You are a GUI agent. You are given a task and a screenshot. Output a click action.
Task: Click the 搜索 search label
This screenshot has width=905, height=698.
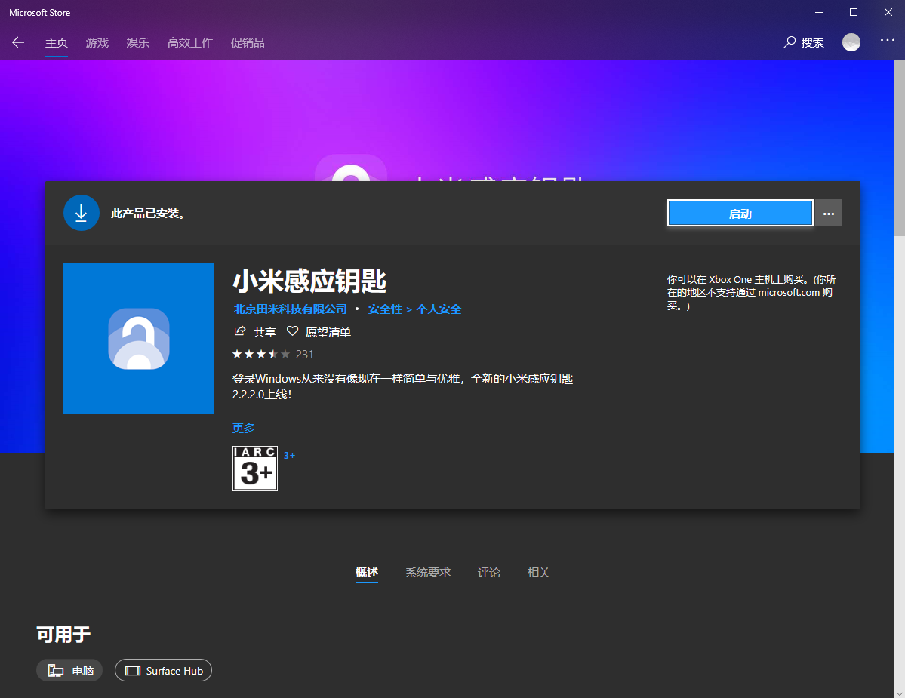(813, 43)
